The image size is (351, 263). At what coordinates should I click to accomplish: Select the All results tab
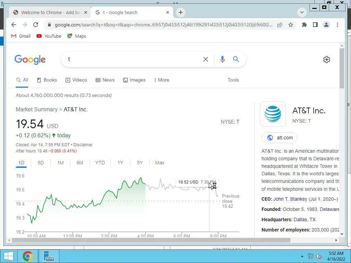[x=22, y=80]
